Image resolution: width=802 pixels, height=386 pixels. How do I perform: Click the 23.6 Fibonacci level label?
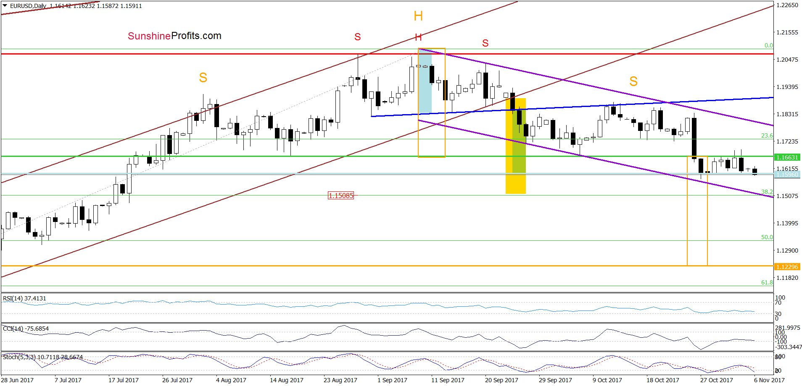pyautogui.click(x=767, y=136)
